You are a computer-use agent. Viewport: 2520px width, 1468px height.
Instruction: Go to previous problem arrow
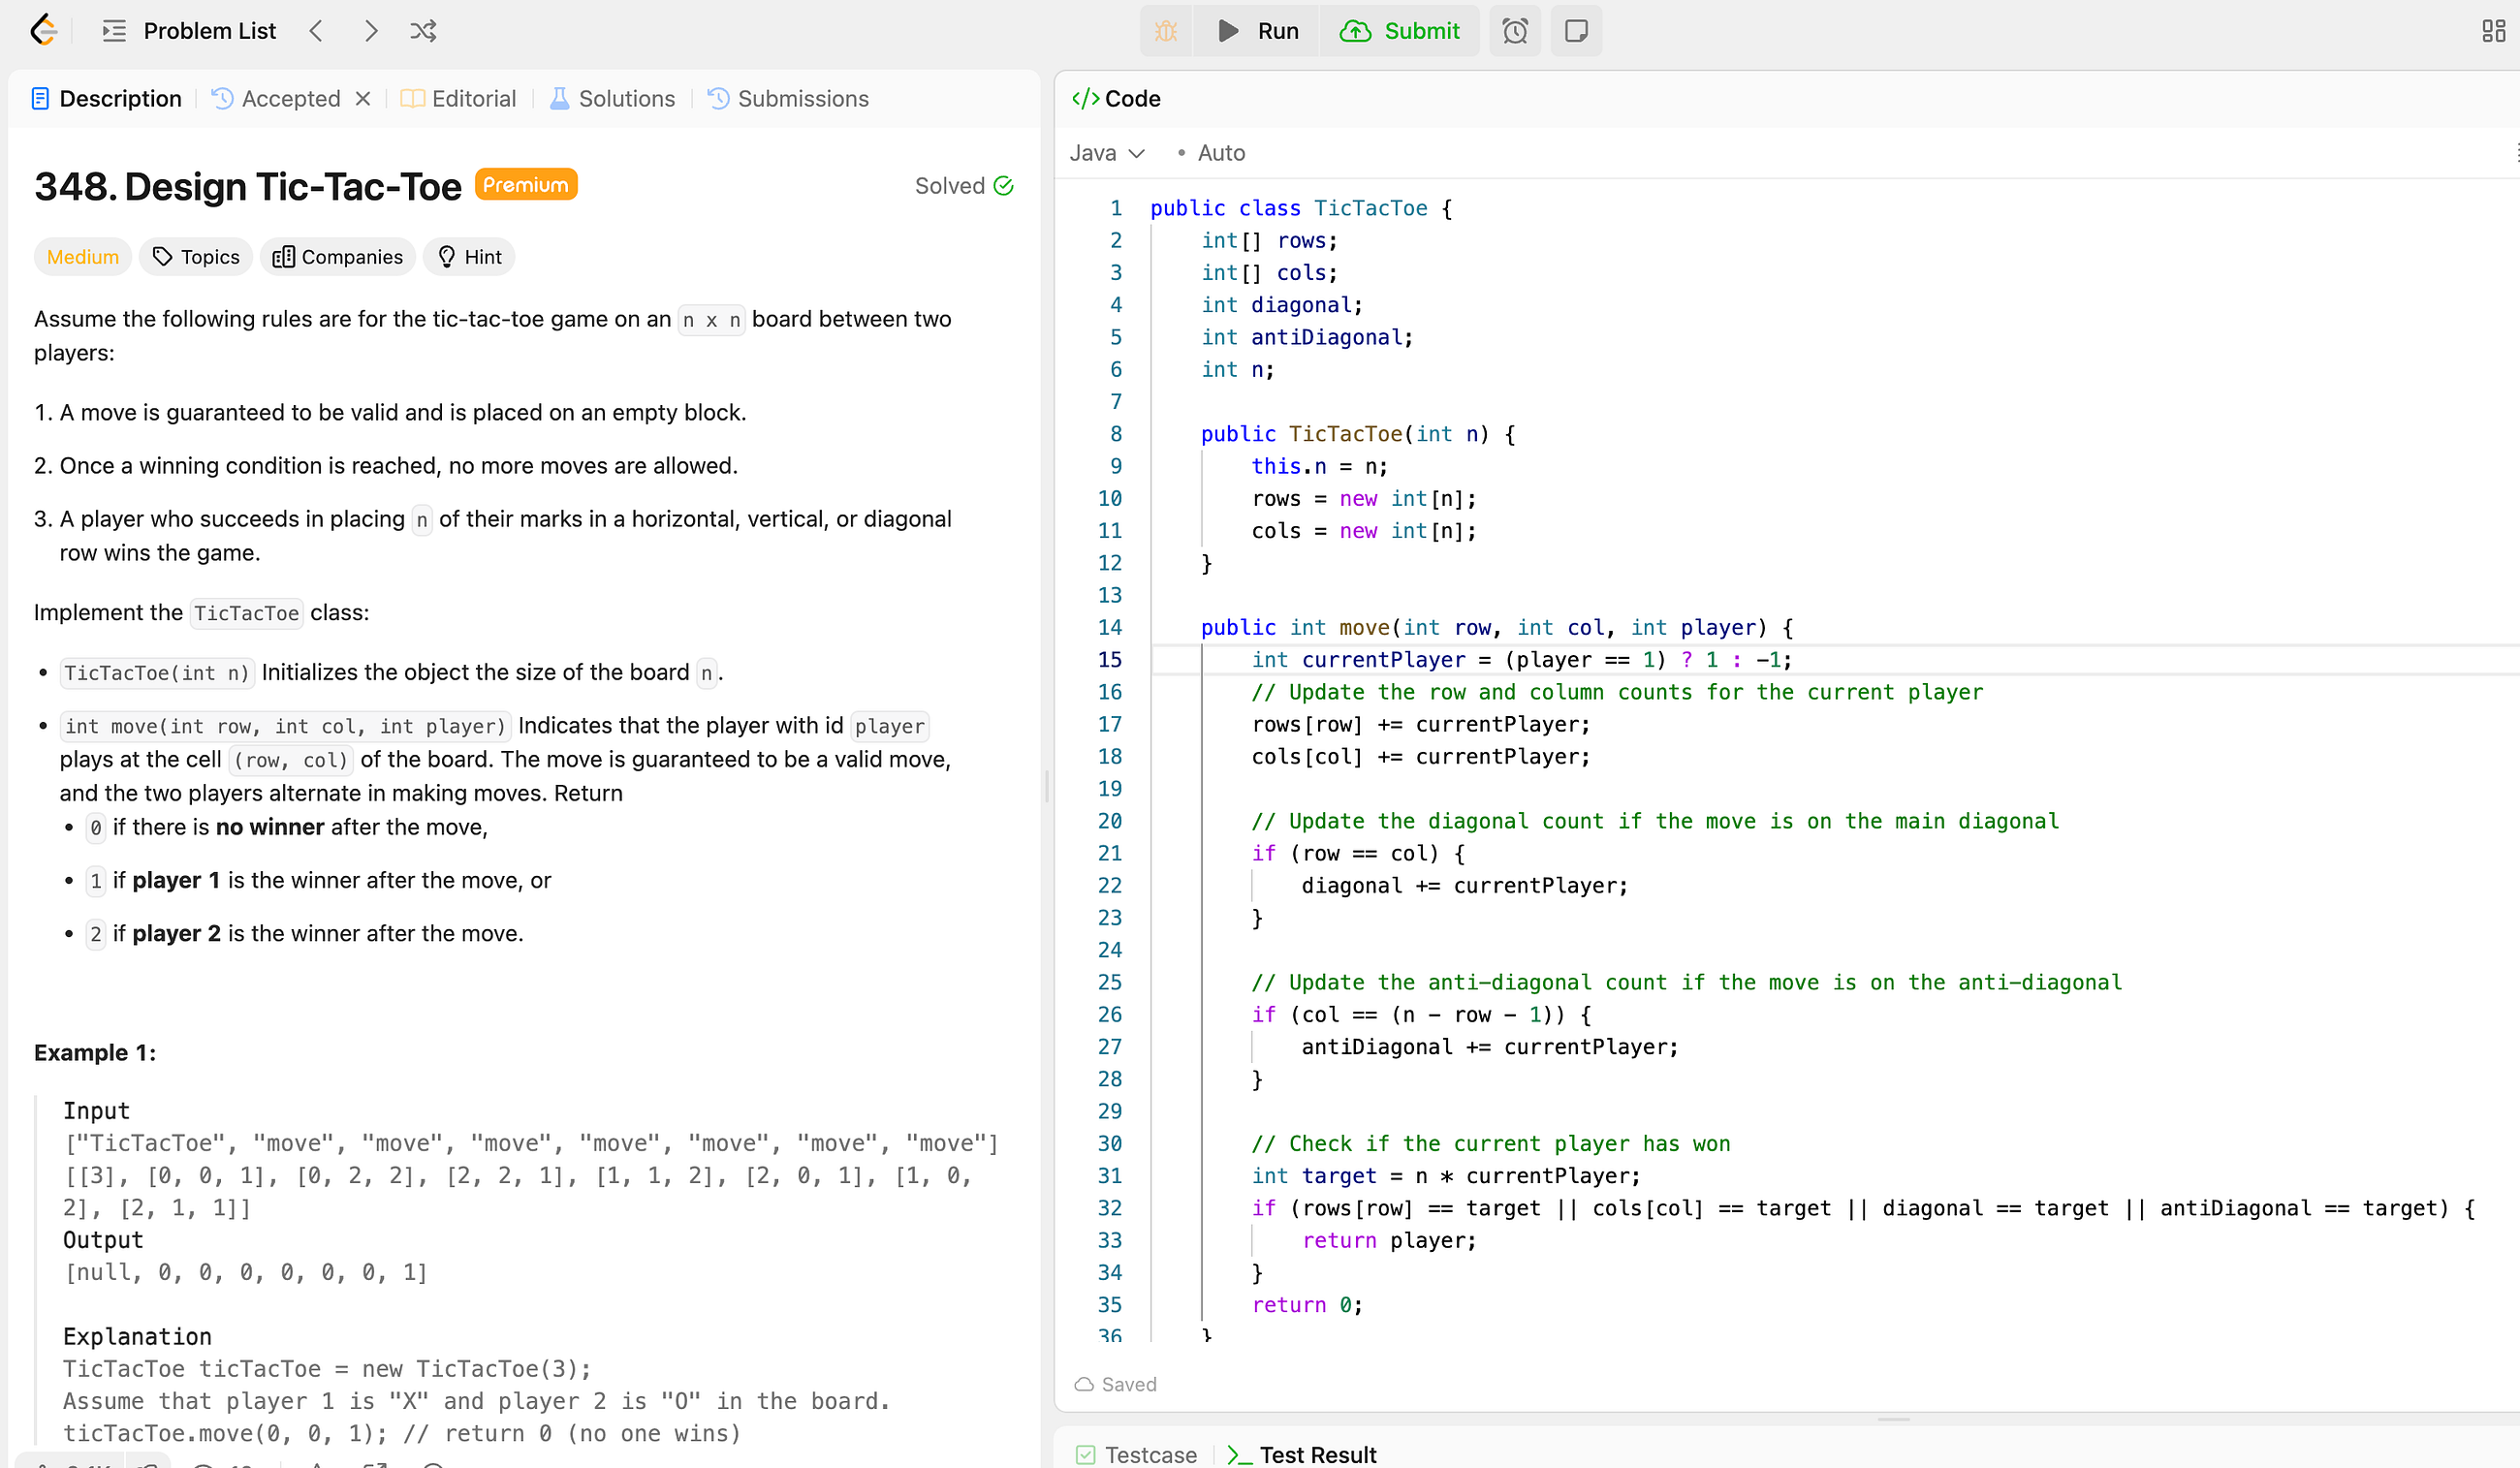316,31
